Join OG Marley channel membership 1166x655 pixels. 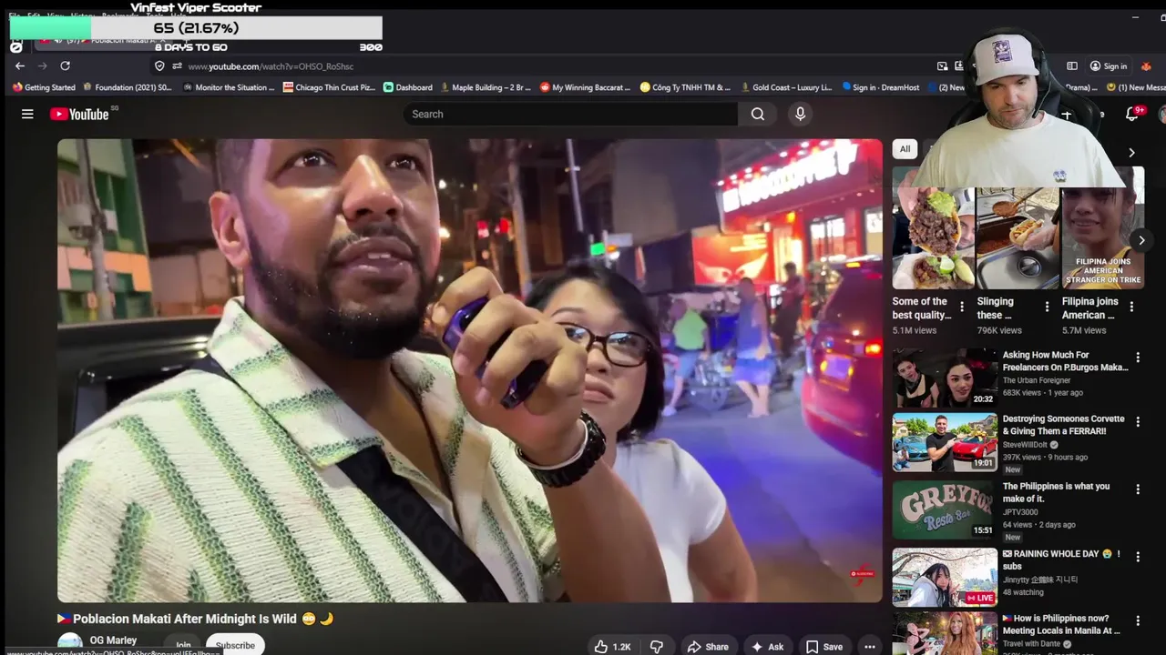coord(183,645)
